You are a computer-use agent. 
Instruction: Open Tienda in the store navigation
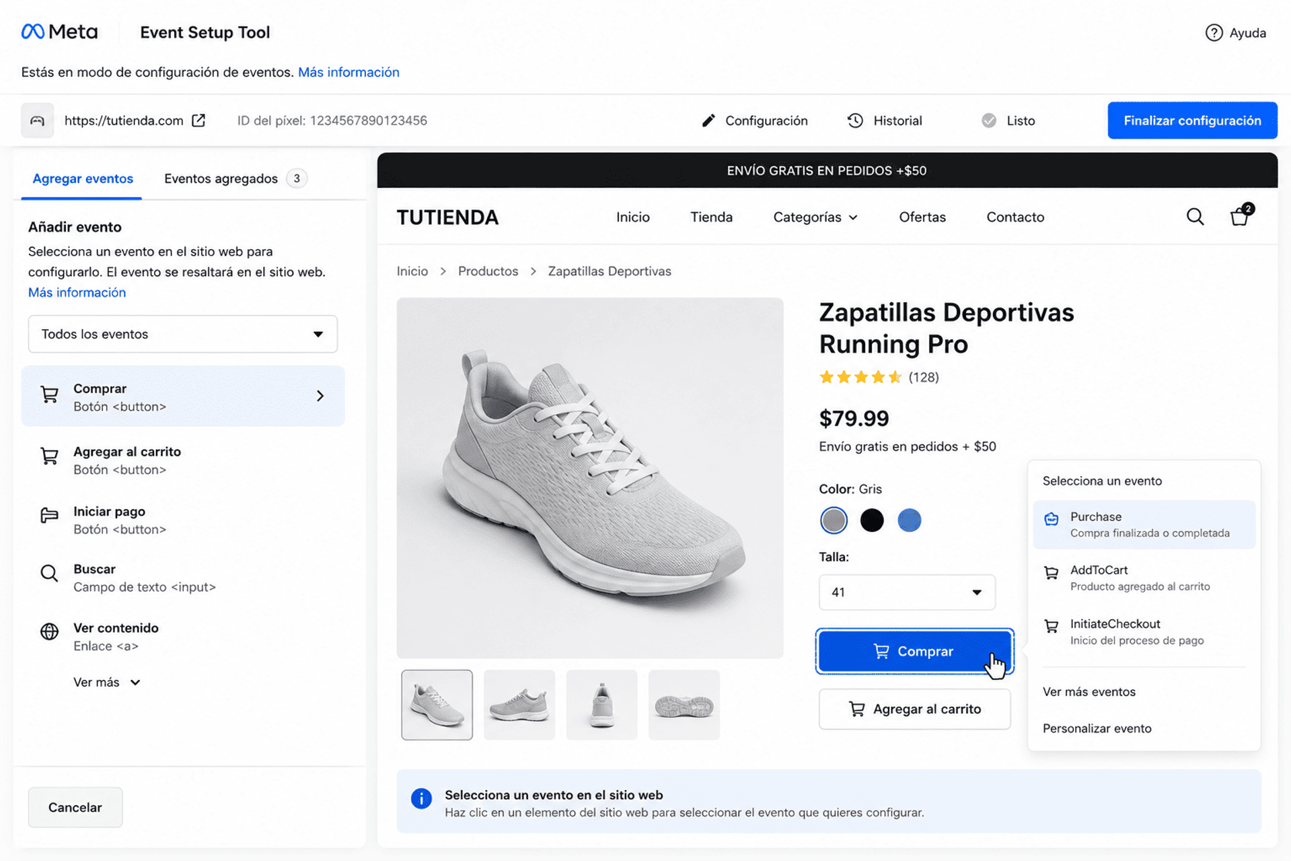[x=711, y=217]
